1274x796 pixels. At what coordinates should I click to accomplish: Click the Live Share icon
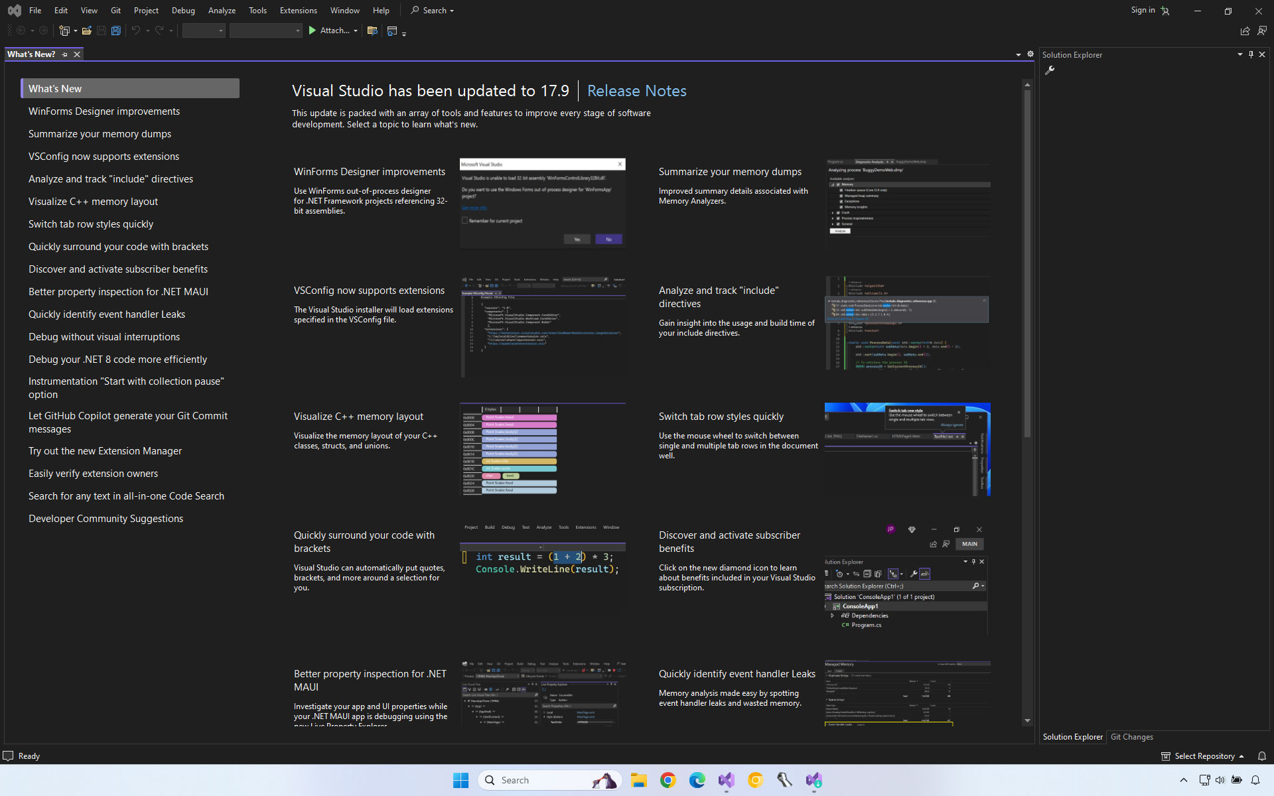click(x=1245, y=31)
